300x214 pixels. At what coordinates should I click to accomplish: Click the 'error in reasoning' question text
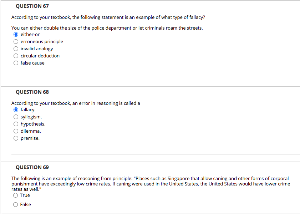tap(76, 103)
